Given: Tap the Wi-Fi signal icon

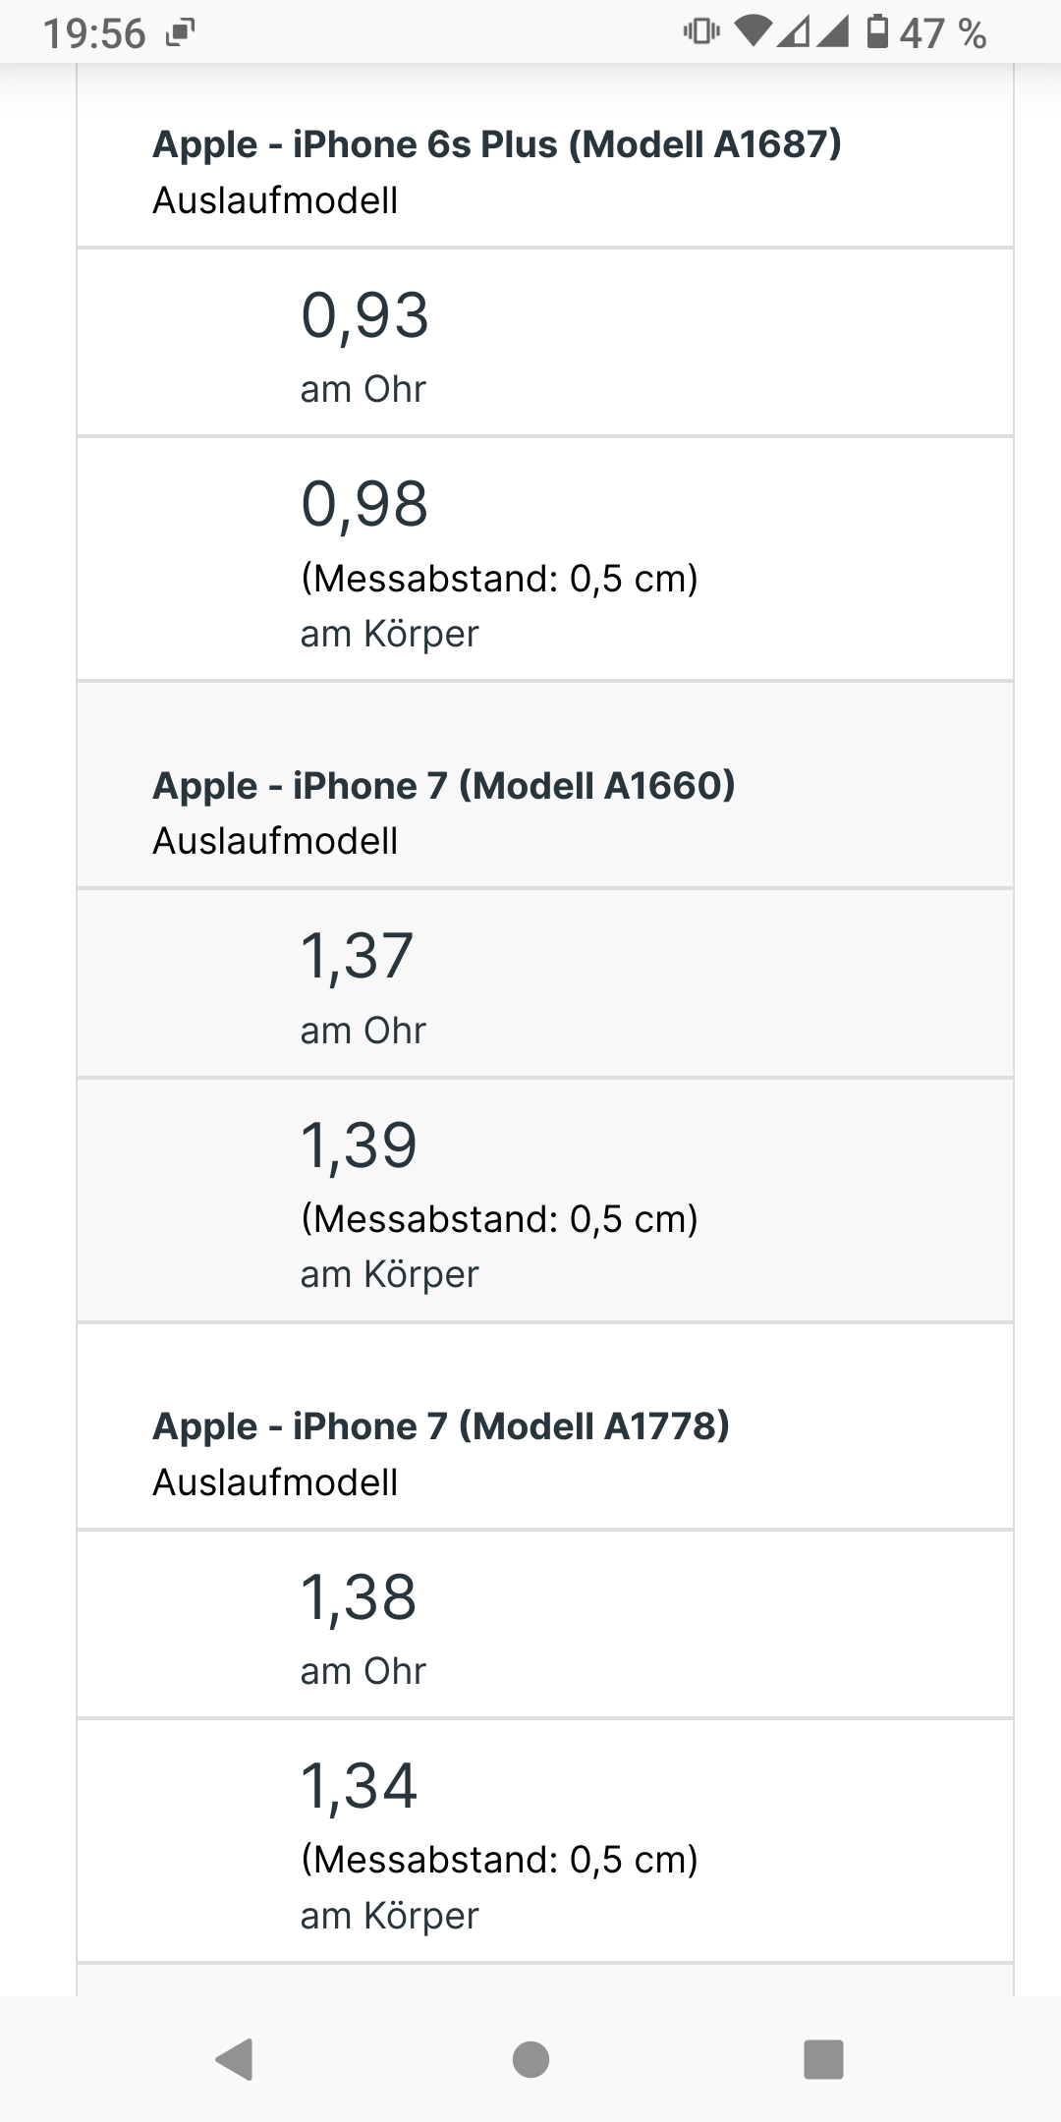Looking at the screenshot, I should click(x=755, y=31).
